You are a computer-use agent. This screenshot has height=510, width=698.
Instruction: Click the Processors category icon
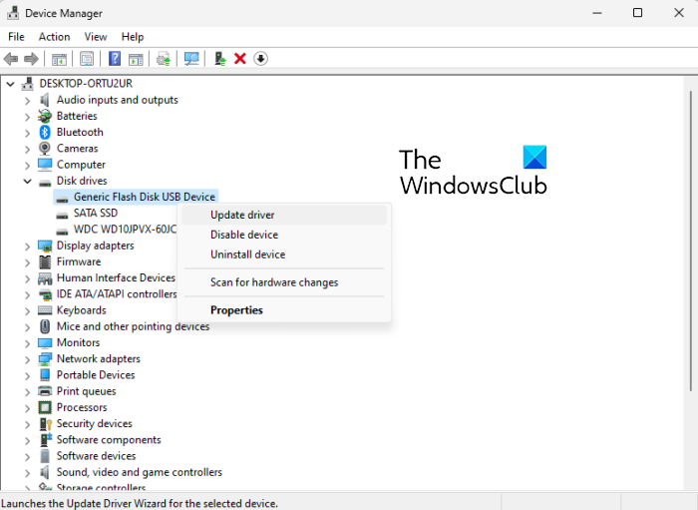tap(45, 407)
